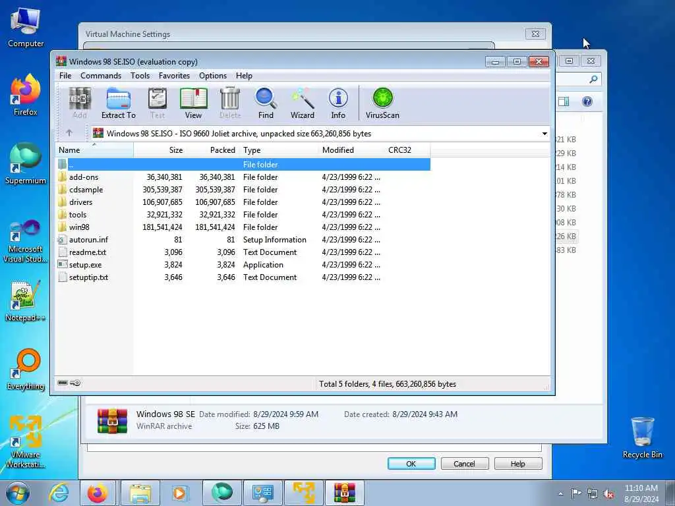This screenshot has height=506, width=675.
Task: Click the Info toolbar icon
Action: pyautogui.click(x=338, y=103)
